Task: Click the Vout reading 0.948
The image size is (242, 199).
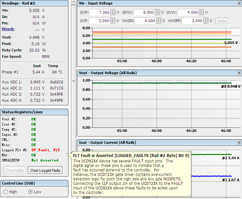Action: (x=34, y=37)
